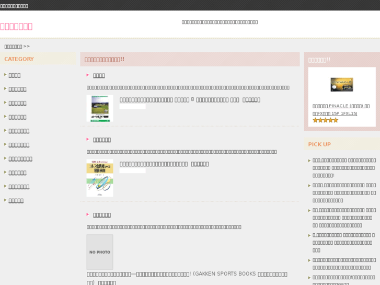Viewport: 380px width, 285px height.
Task: Select the pink arrow beside first section heading
Action: (88, 75)
